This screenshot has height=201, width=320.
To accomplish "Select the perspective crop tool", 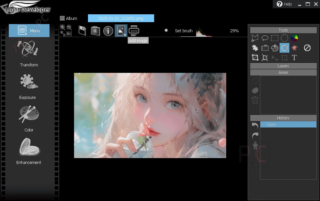I will (x=265, y=58).
